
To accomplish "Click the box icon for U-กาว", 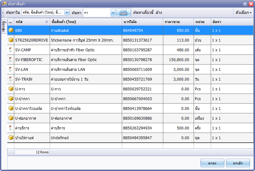I will [11, 89].
